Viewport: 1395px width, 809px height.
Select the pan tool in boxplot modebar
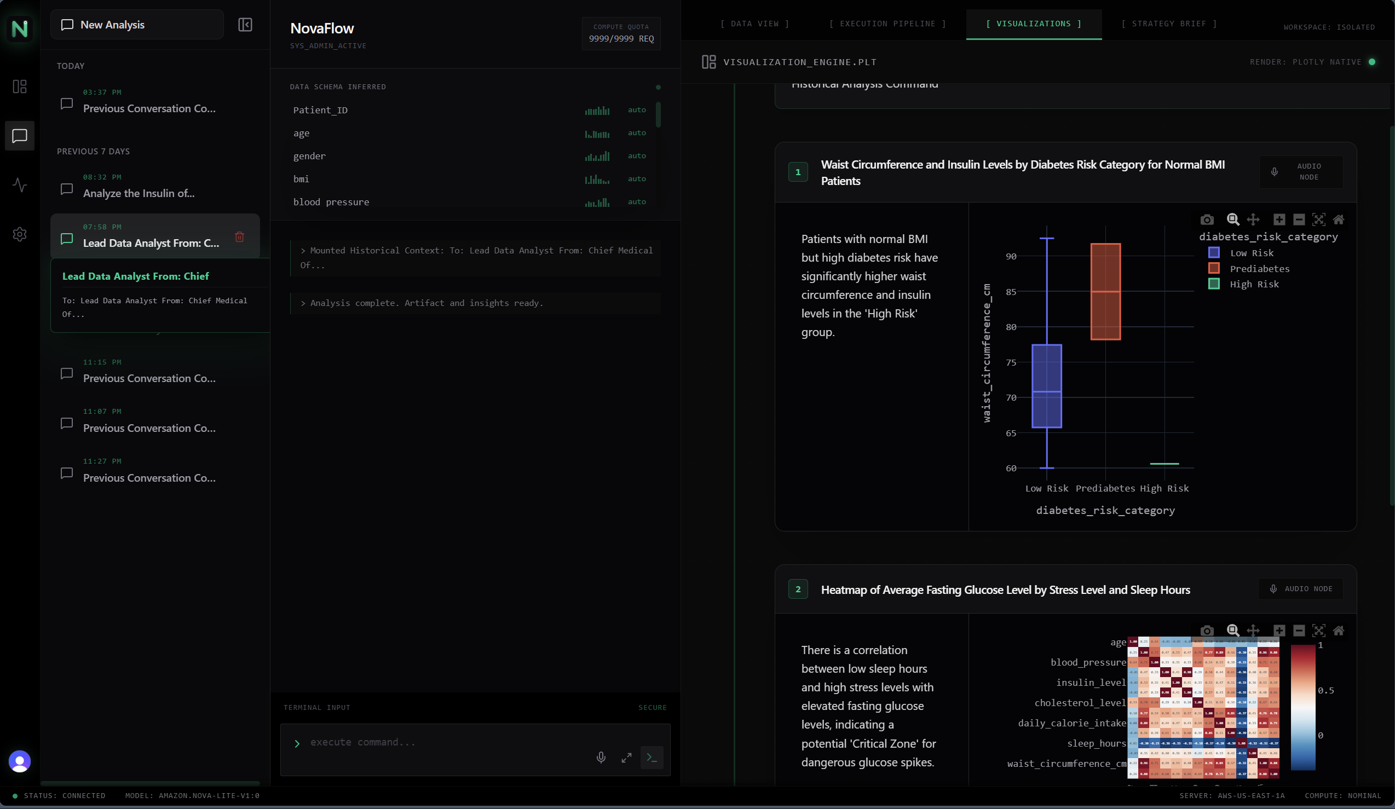1253,219
